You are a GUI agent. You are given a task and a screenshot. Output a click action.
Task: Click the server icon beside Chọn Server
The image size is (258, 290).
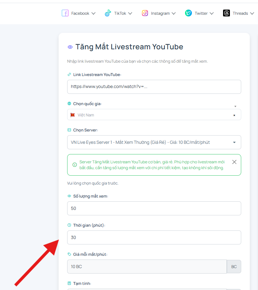point(69,130)
